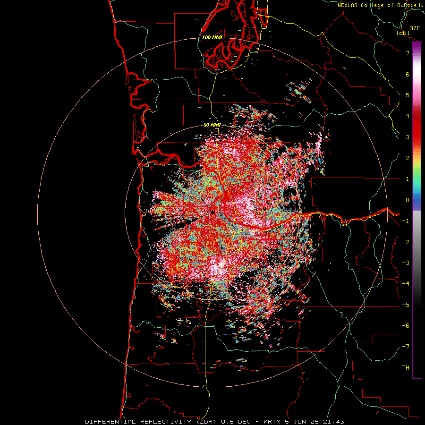The image size is (425, 425).
Task: Click the 2 dB value on the color scale
Action: (x=408, y=158)
